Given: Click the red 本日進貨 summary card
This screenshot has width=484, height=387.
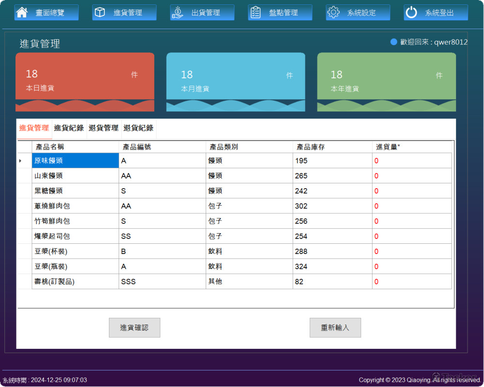Looking at the screenshot, I should pyautogui.click(x=85, y=80).
